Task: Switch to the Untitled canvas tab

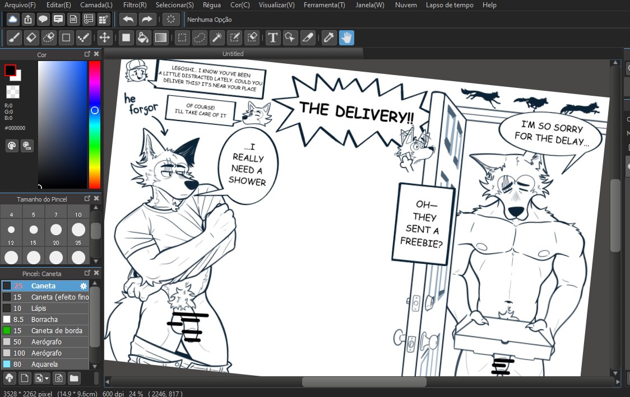Action: point(233,53)
